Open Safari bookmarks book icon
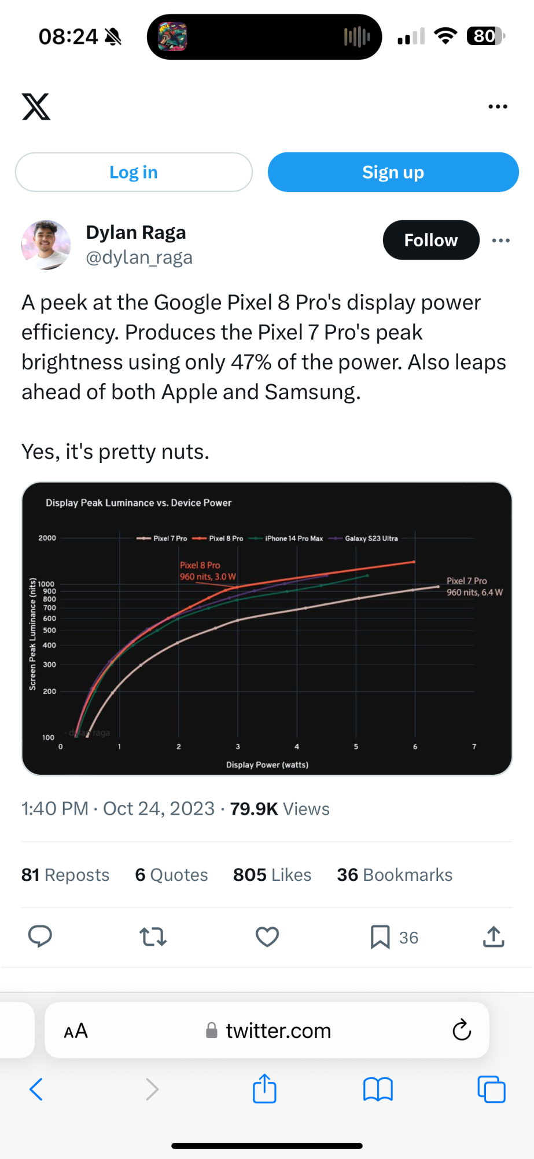The image size is (534, 1159). pos(378,1089)
